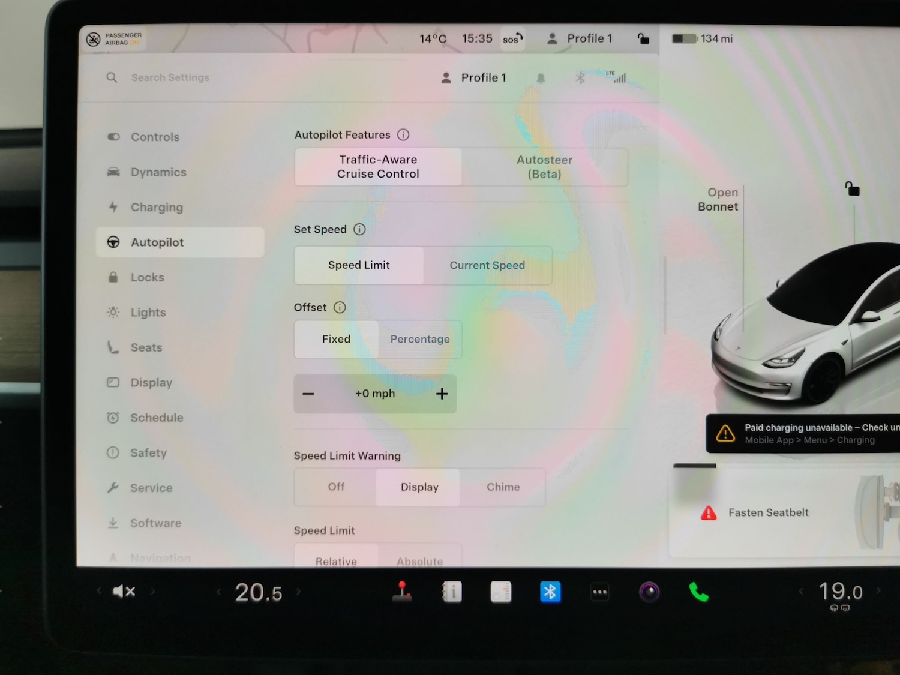Open the arcade joystick app
The height and width of the screenshot is (675, 900).
(x=402, y=592)
